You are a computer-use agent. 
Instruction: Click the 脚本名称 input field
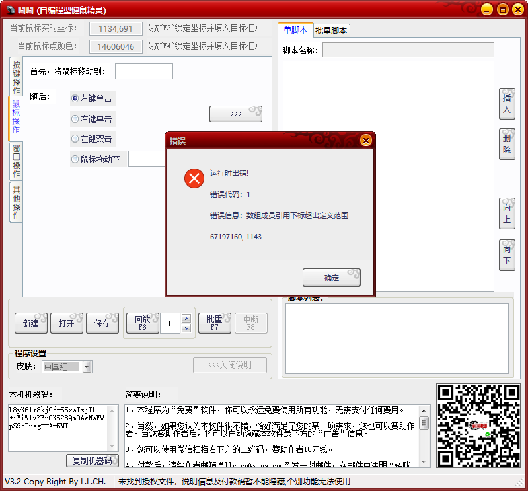tap(408, 50)
